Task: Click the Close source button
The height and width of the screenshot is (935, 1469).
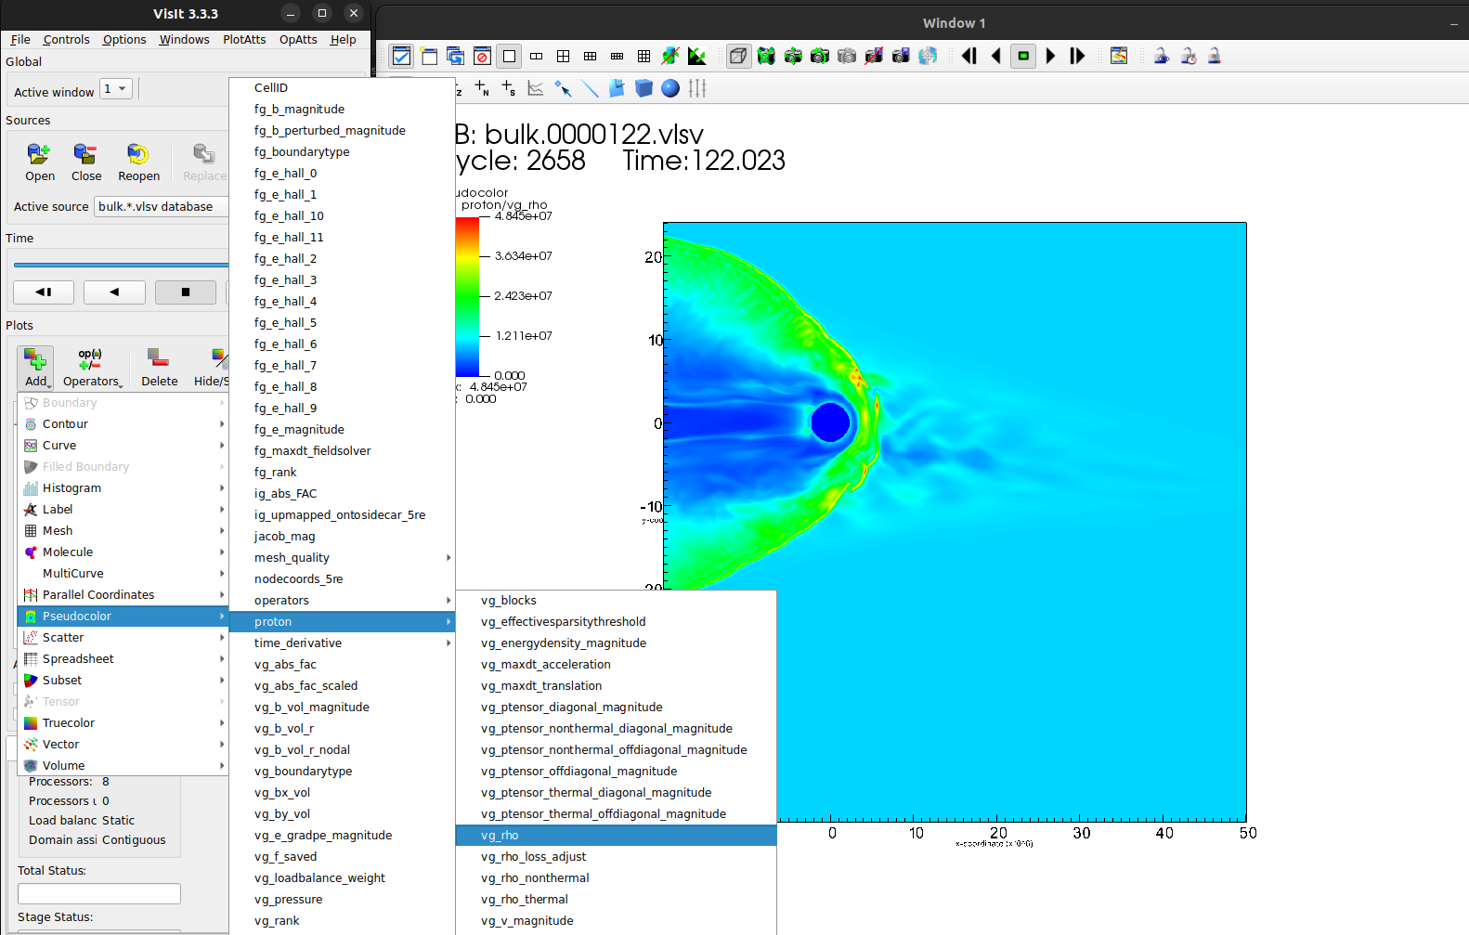Action: (x=86, y=162)
